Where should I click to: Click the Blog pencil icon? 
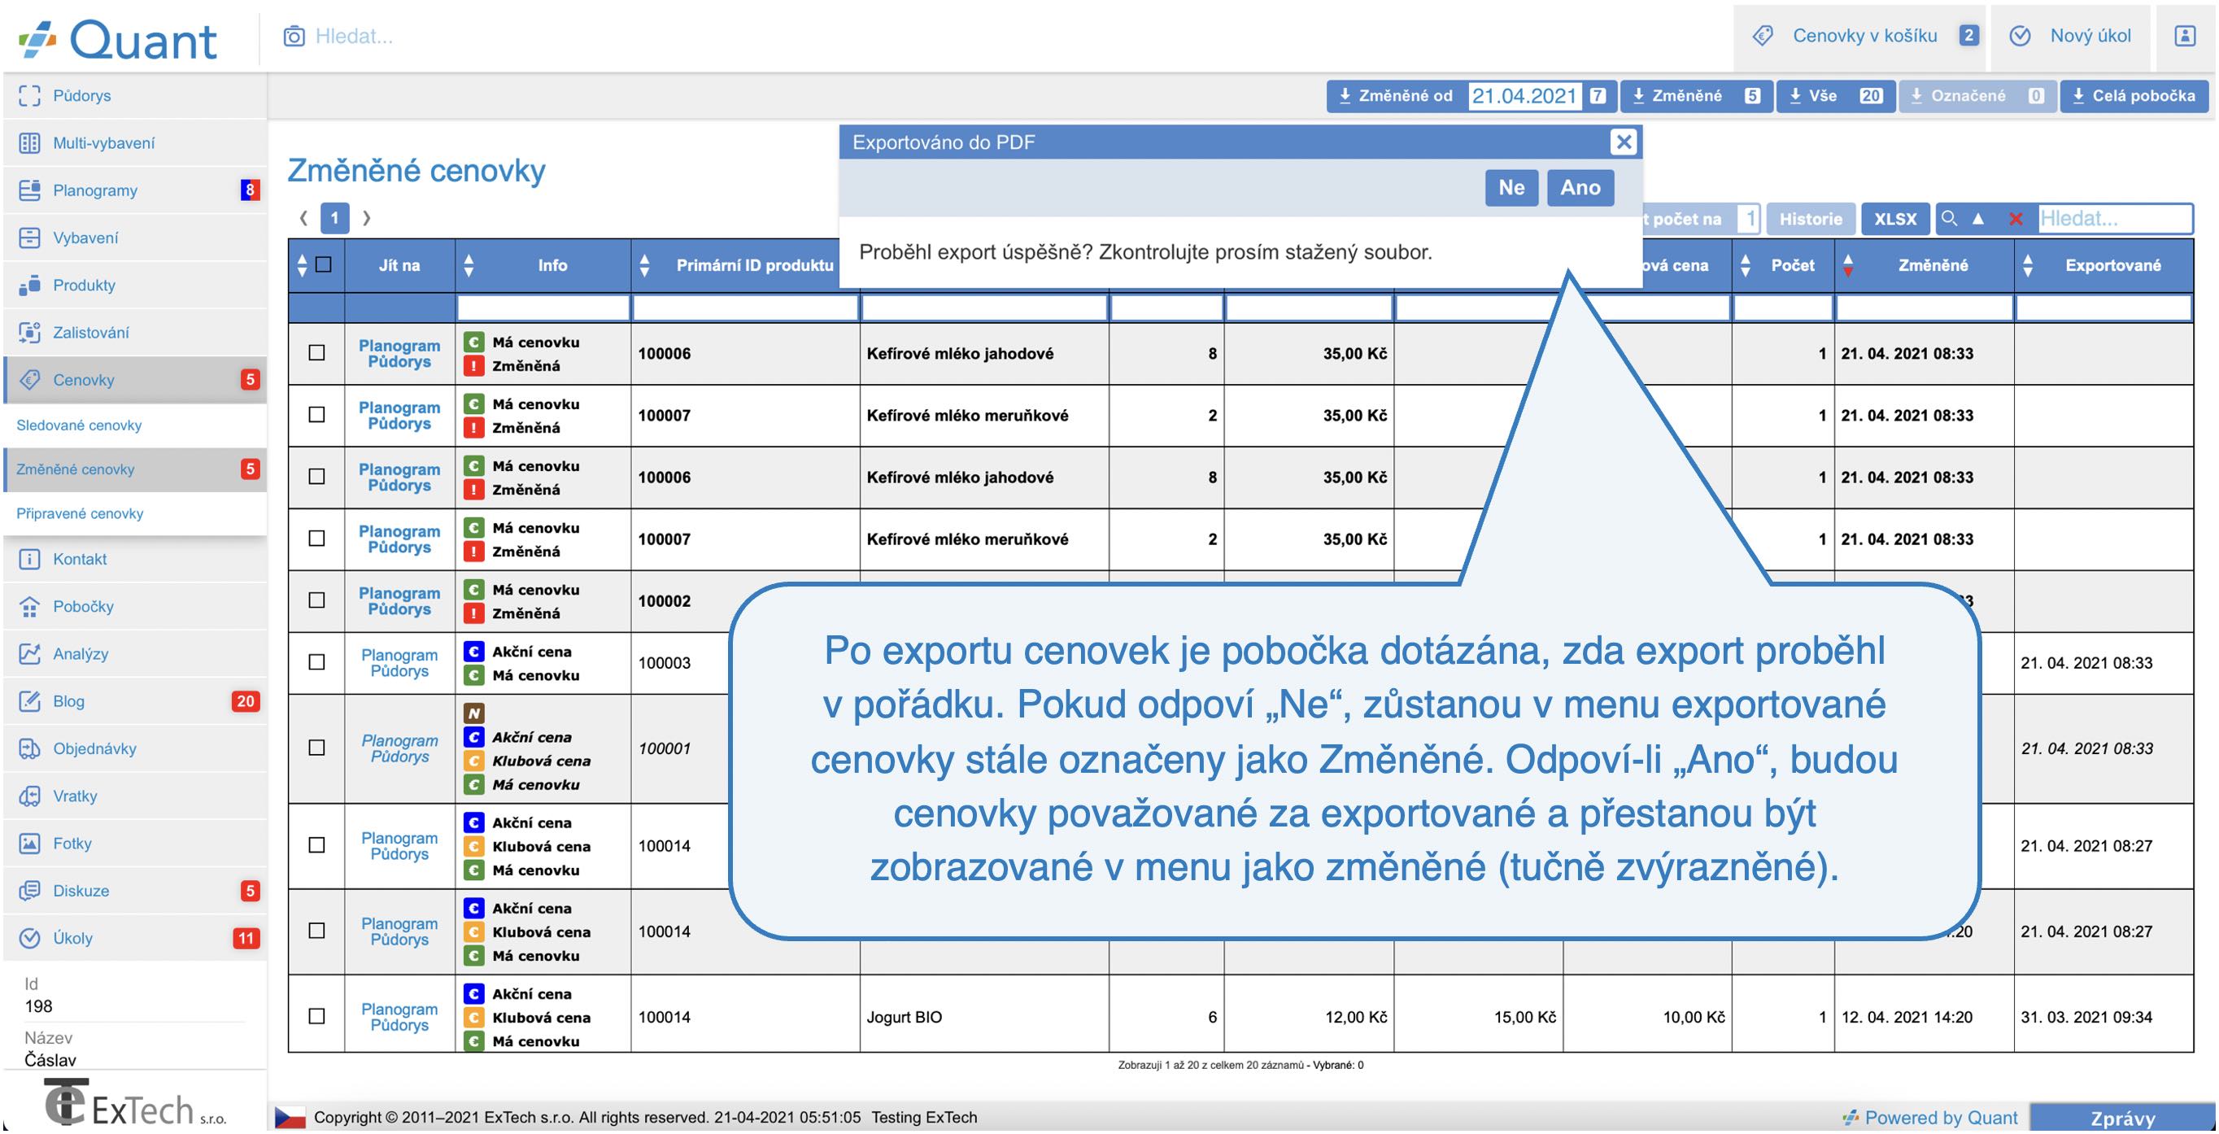pyautogui.click(x=30, y=701)
